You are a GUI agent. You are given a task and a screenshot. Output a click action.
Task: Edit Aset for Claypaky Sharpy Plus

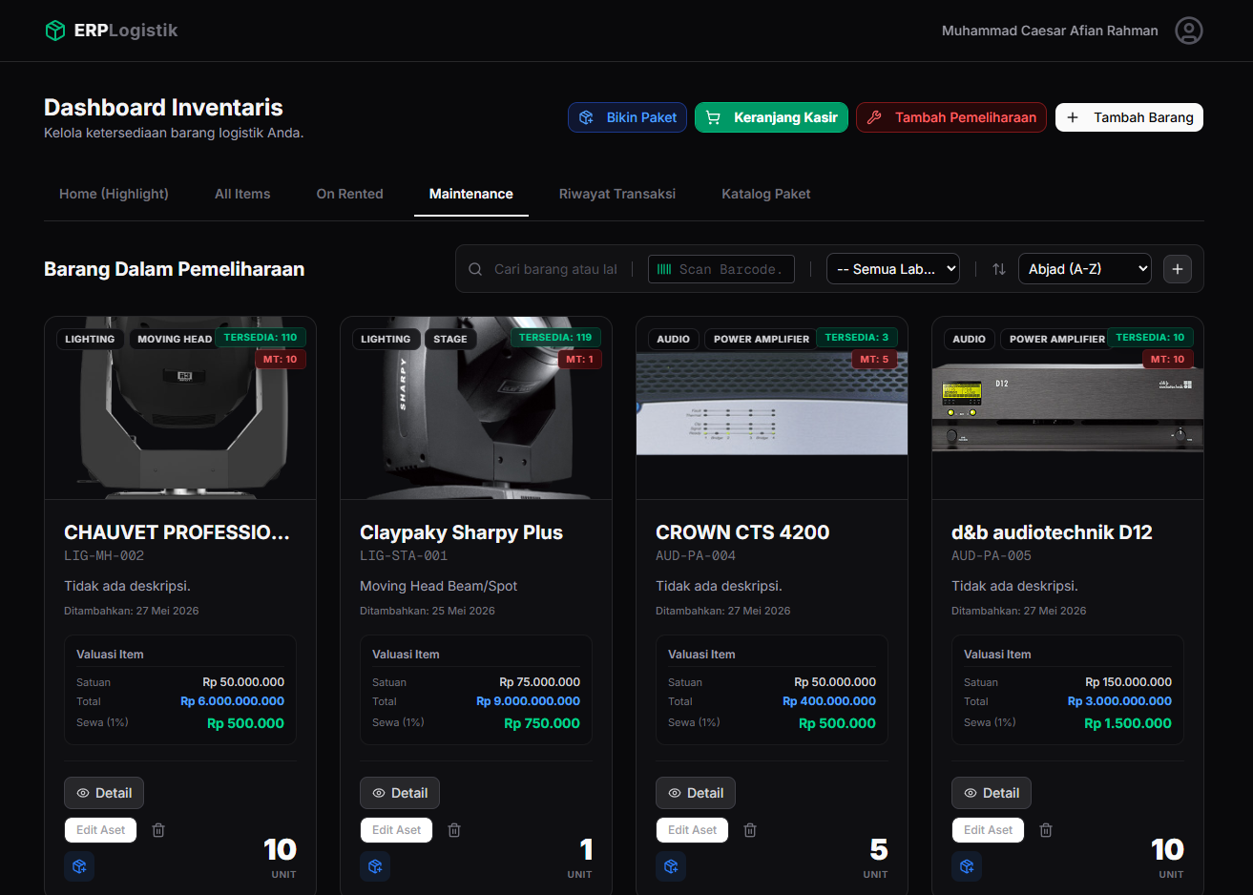397,830
